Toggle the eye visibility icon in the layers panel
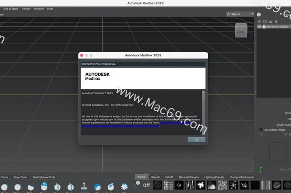The image size is (291, 193). (259, 27)
